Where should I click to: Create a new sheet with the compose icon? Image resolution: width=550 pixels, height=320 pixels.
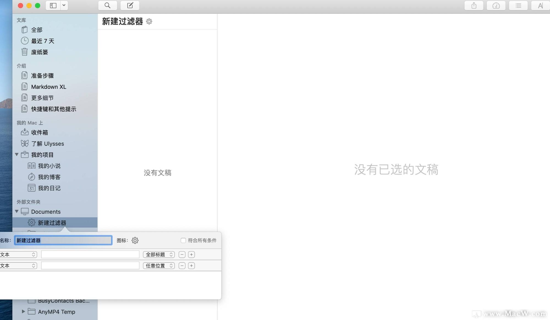(130, 5)
